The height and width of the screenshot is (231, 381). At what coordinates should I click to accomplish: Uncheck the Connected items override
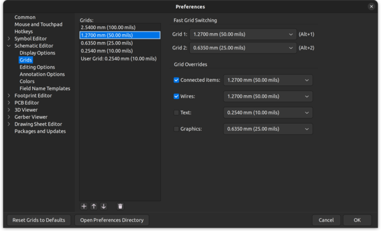[x=177, y=80]
